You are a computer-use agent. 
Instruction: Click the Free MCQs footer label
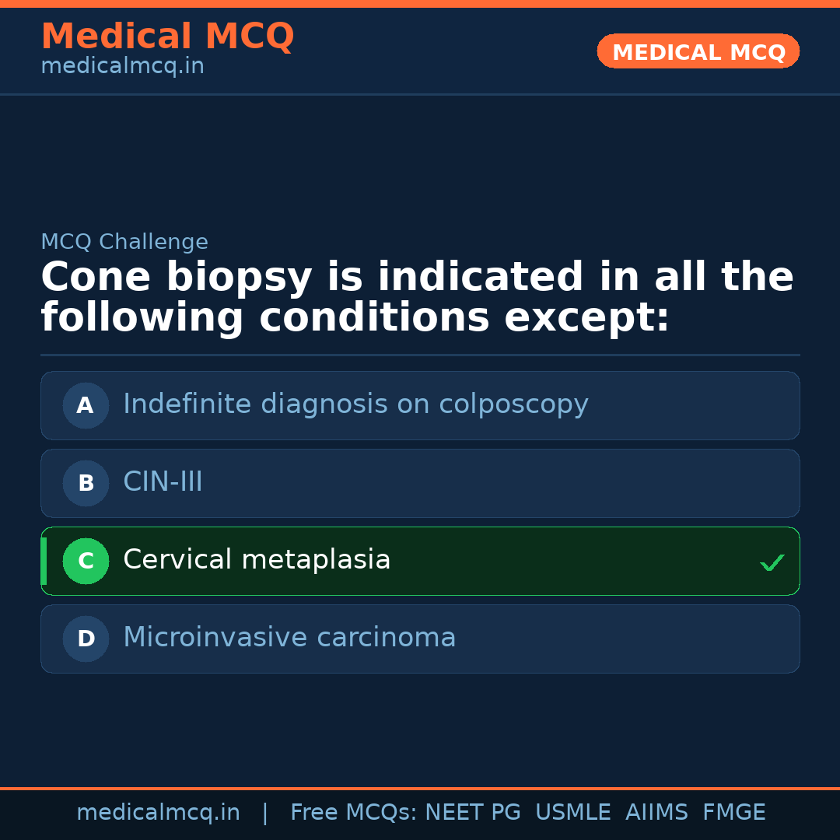pyautogui.click(x=354, y=813)
